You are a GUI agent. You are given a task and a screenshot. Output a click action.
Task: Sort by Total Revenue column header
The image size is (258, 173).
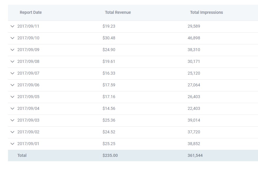118,12
